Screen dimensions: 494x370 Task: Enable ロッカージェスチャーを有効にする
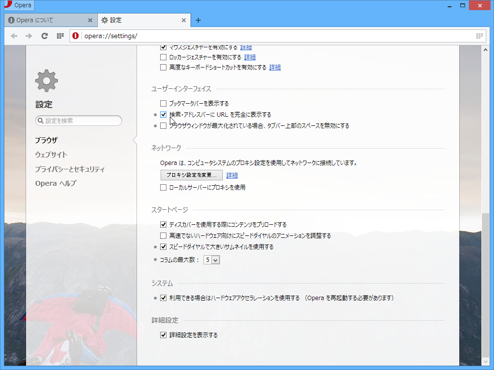tap(163, 57)
